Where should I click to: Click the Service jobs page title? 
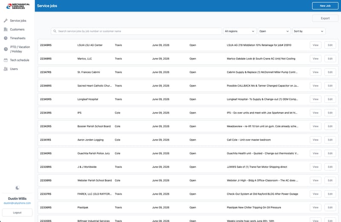coord(47,6)
